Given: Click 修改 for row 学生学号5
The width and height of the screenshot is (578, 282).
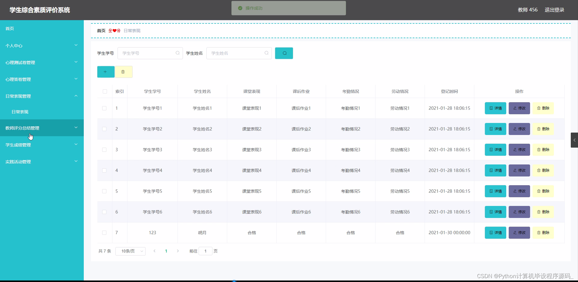Looking at the screenshot, I should (x=519, y=191).
